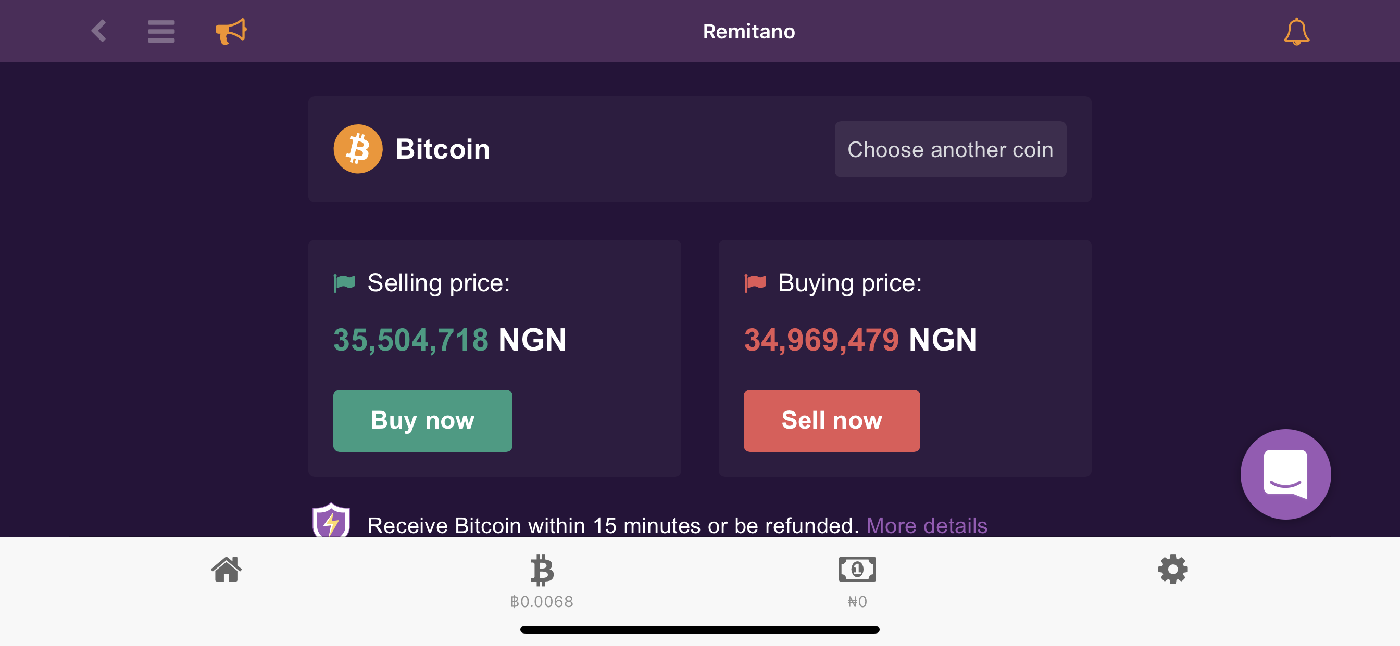Click the Remitano title in the header

click(748, 31)
